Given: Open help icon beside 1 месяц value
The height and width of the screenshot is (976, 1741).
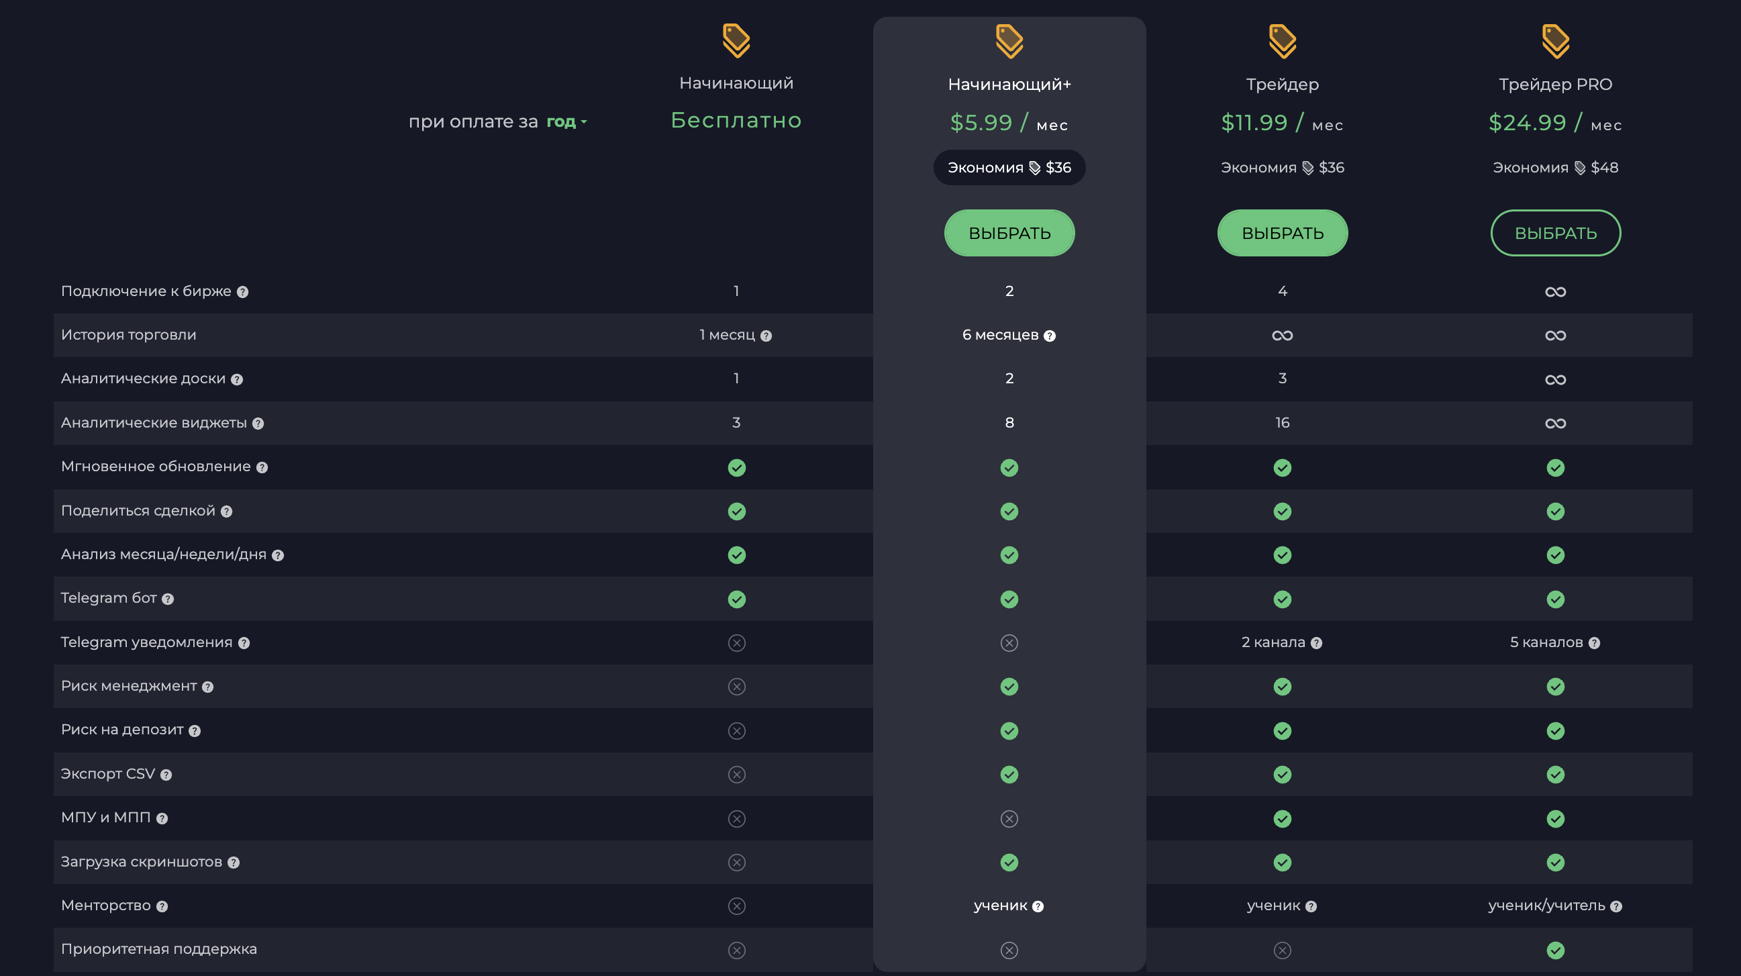Looking at the screenshot, I should [x=766, y=336].
